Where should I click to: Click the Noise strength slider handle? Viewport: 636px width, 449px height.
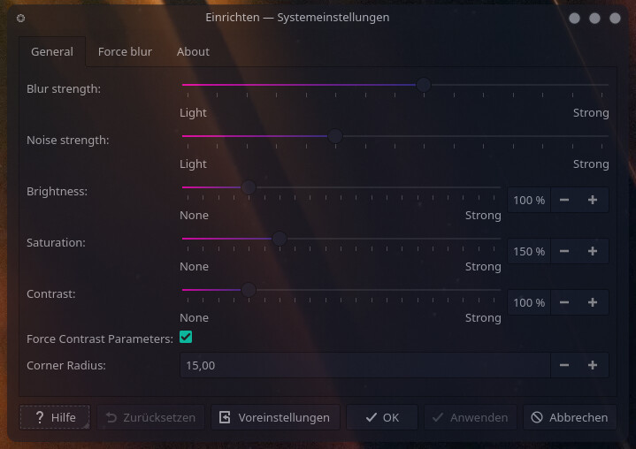coord(335,136)
